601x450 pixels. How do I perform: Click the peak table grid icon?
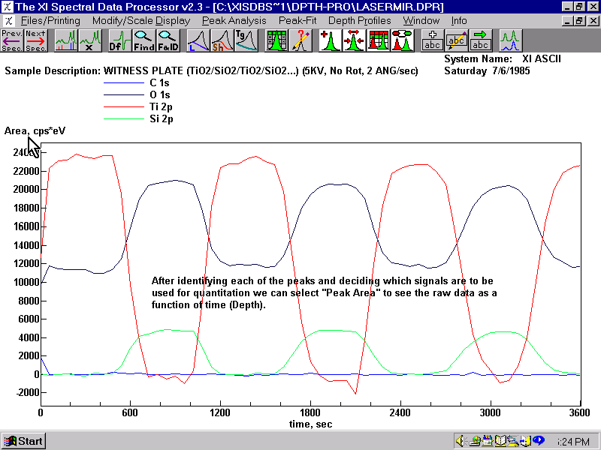pyautogui.click(x=276, y=40)
